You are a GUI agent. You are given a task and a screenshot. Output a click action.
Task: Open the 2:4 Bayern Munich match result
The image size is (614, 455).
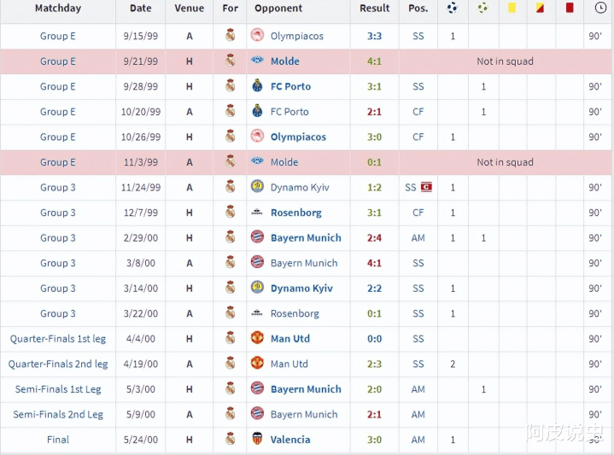[x=375, y=238]
